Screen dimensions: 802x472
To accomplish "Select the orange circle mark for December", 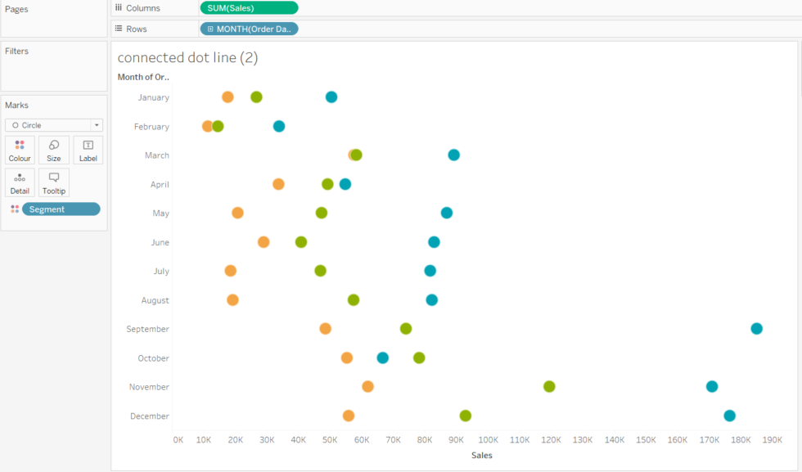I will click(x=349, y=416).
